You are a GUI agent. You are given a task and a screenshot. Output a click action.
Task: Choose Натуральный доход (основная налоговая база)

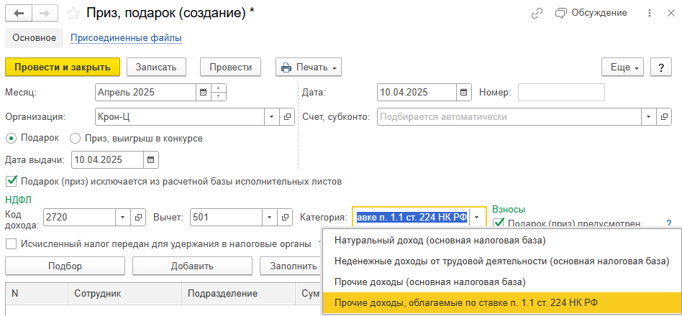coord(440,240)
